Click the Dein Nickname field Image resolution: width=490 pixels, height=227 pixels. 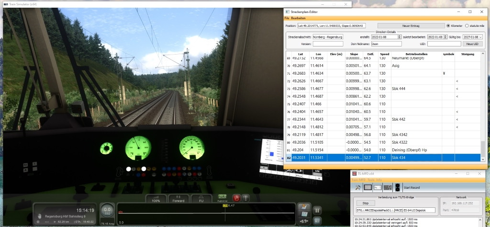(x=386, y=44)
